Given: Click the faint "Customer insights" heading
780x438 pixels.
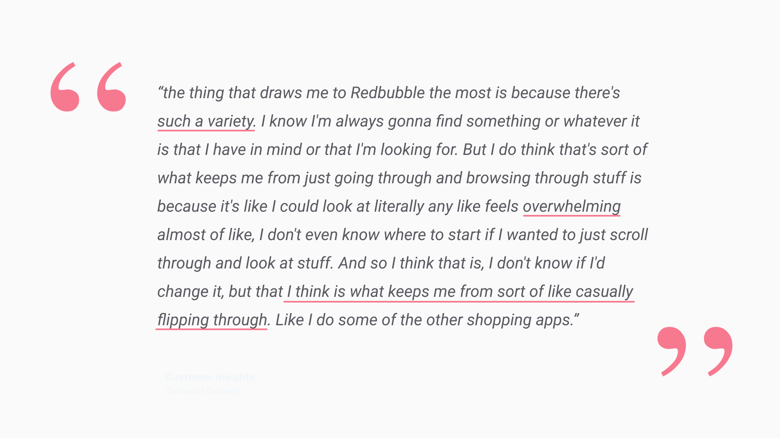Looking at the screenshot, I should 210,377.
